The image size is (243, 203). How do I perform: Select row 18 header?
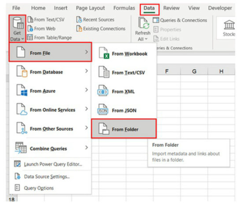12,199
